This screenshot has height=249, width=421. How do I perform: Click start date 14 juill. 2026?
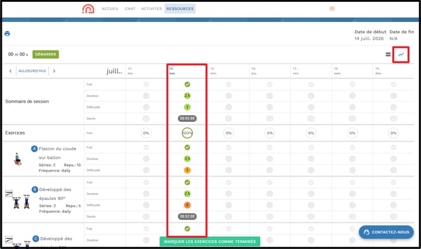(x=369, y=39)
